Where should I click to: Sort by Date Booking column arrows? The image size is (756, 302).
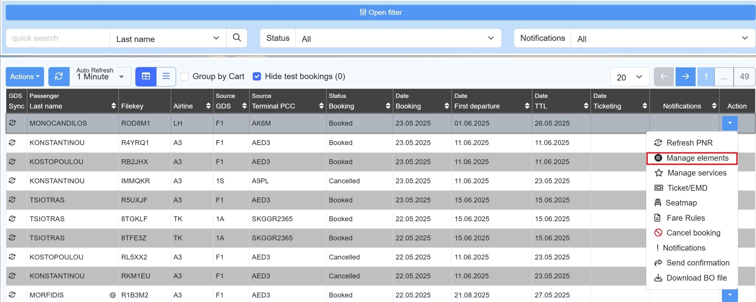pos(447,106)
